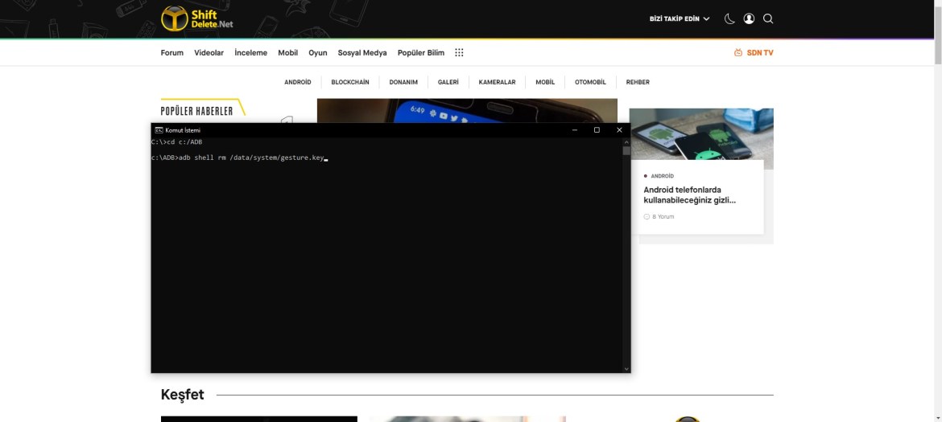Click the Keşfet section heading

pyautogui.click(x=182, y=395)
